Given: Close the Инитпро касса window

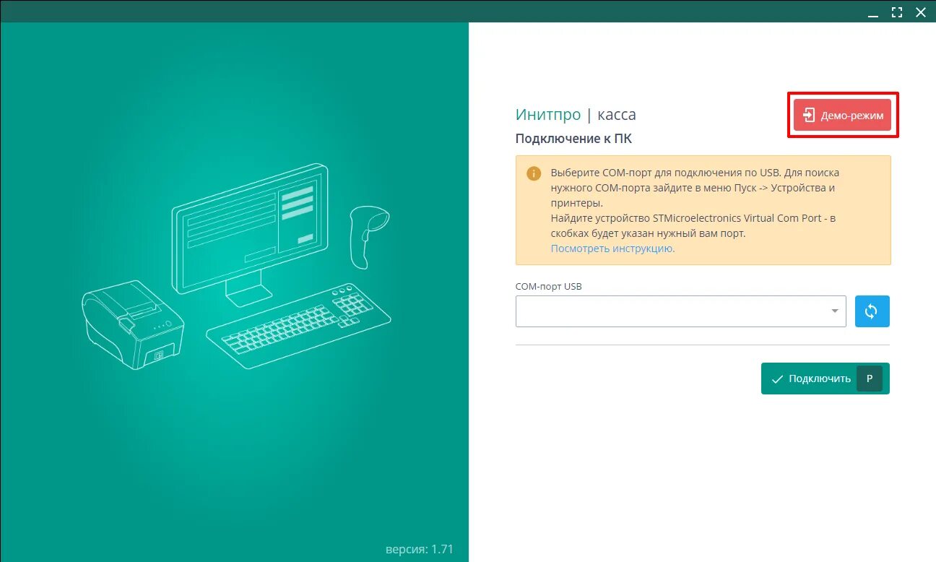Looking at the screenshot, I should click(x=920, y=12).
